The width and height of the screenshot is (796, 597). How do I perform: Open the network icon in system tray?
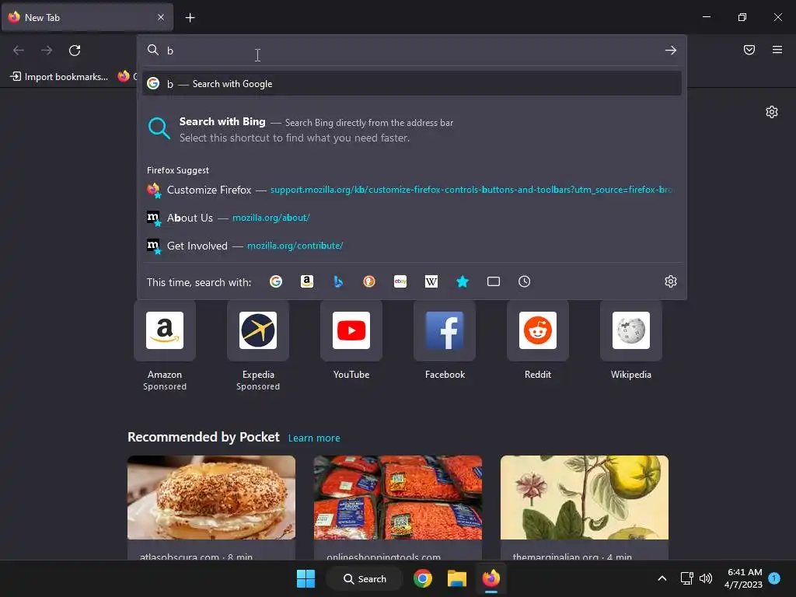coord(686,578)
